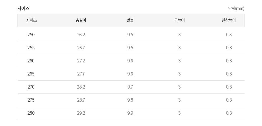Click the 발볼 column header
The width and height of the screenshot is (262, 126).
(130, 20)
